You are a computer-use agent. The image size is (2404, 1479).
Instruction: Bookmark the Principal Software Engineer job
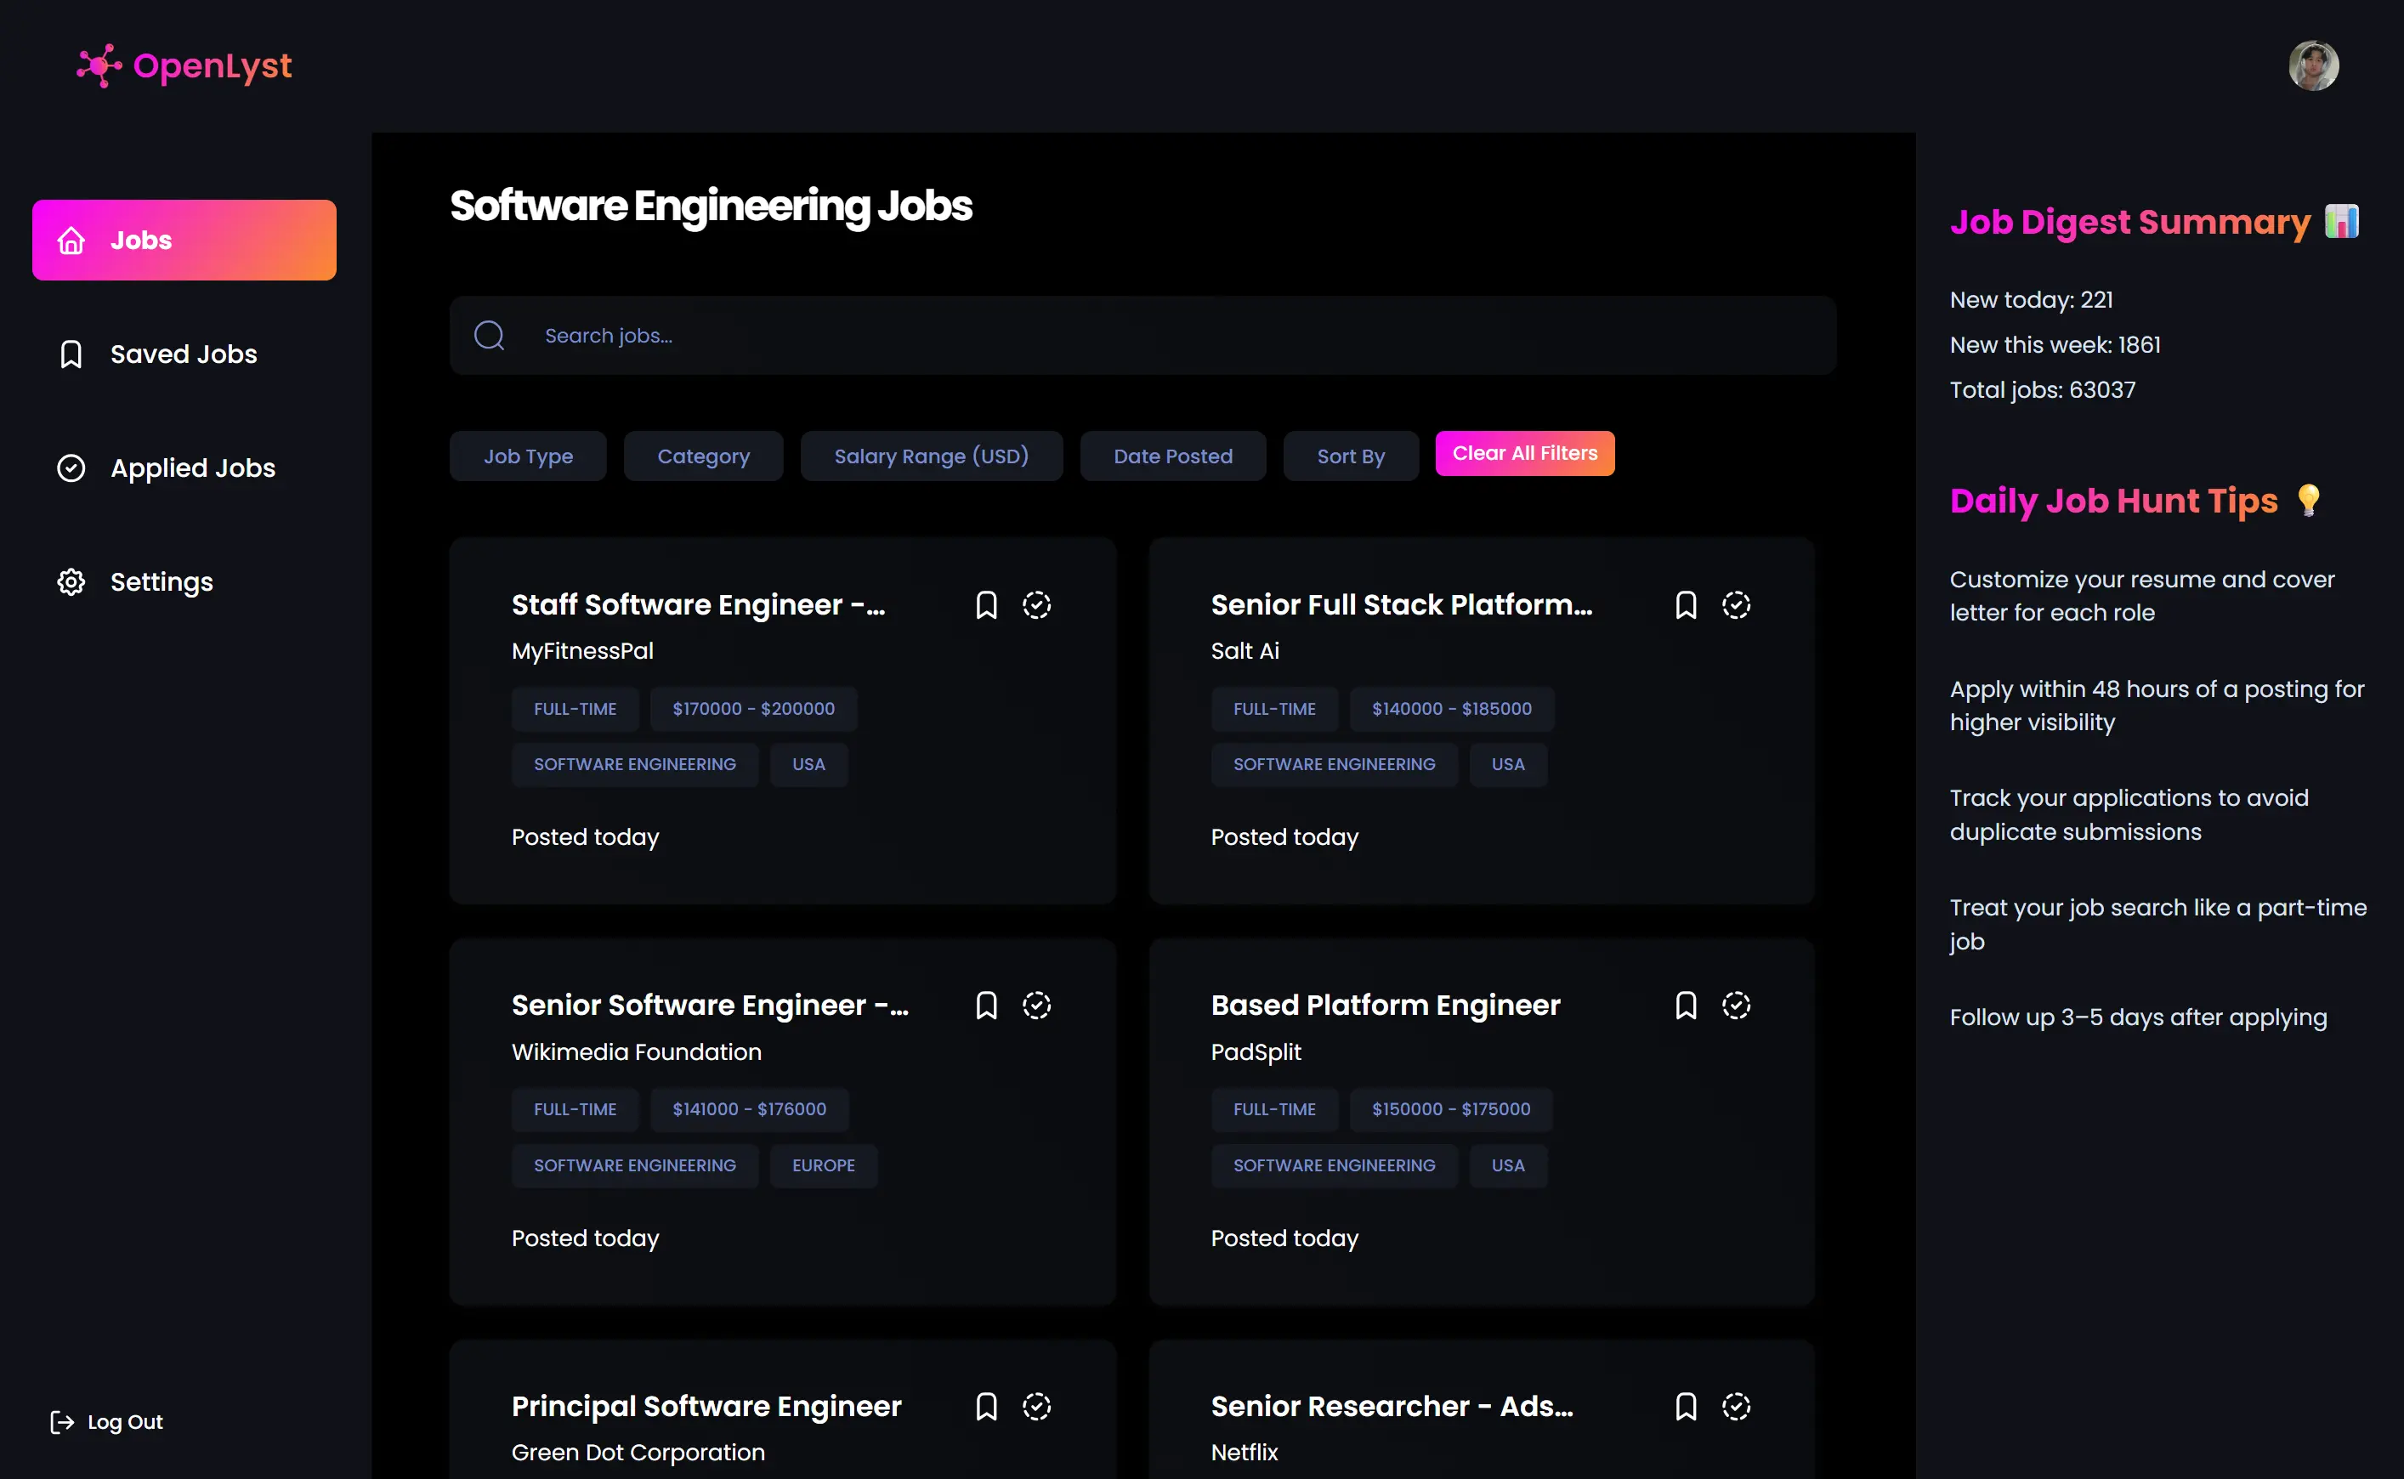point(986,1406)
